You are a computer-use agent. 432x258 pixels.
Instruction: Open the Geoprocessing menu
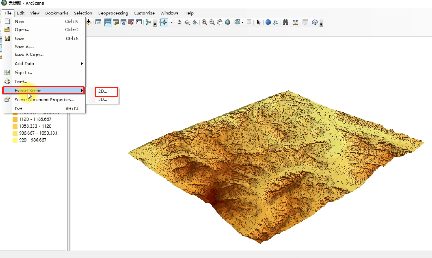[113, 13]
